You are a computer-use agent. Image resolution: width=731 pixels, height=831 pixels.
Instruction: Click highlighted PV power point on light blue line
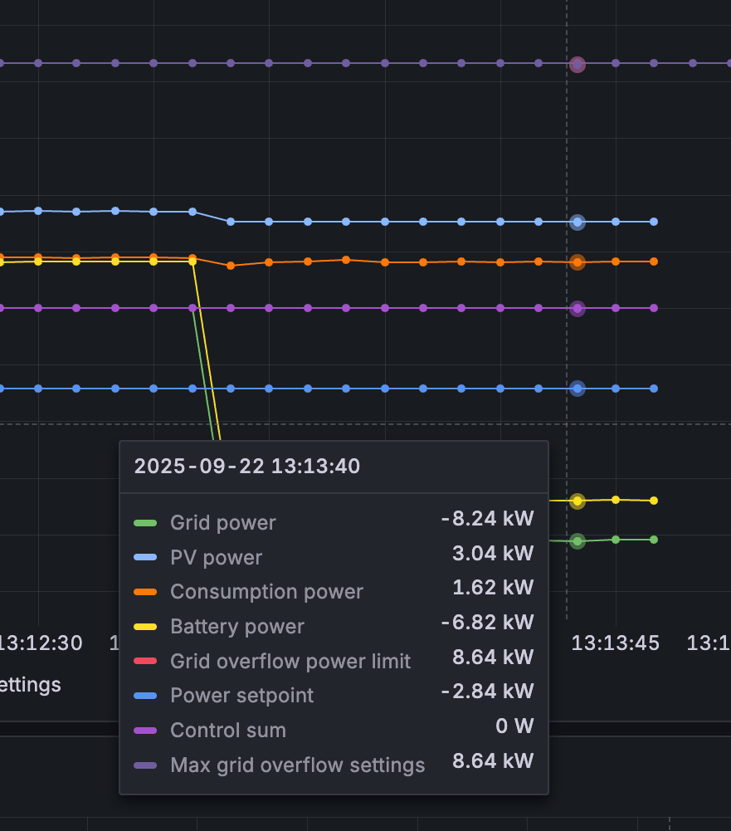[578, 222]
